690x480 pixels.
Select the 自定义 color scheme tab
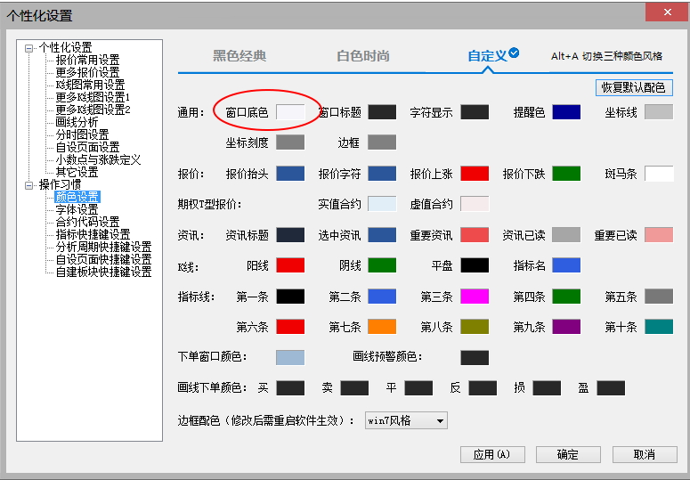487,56
